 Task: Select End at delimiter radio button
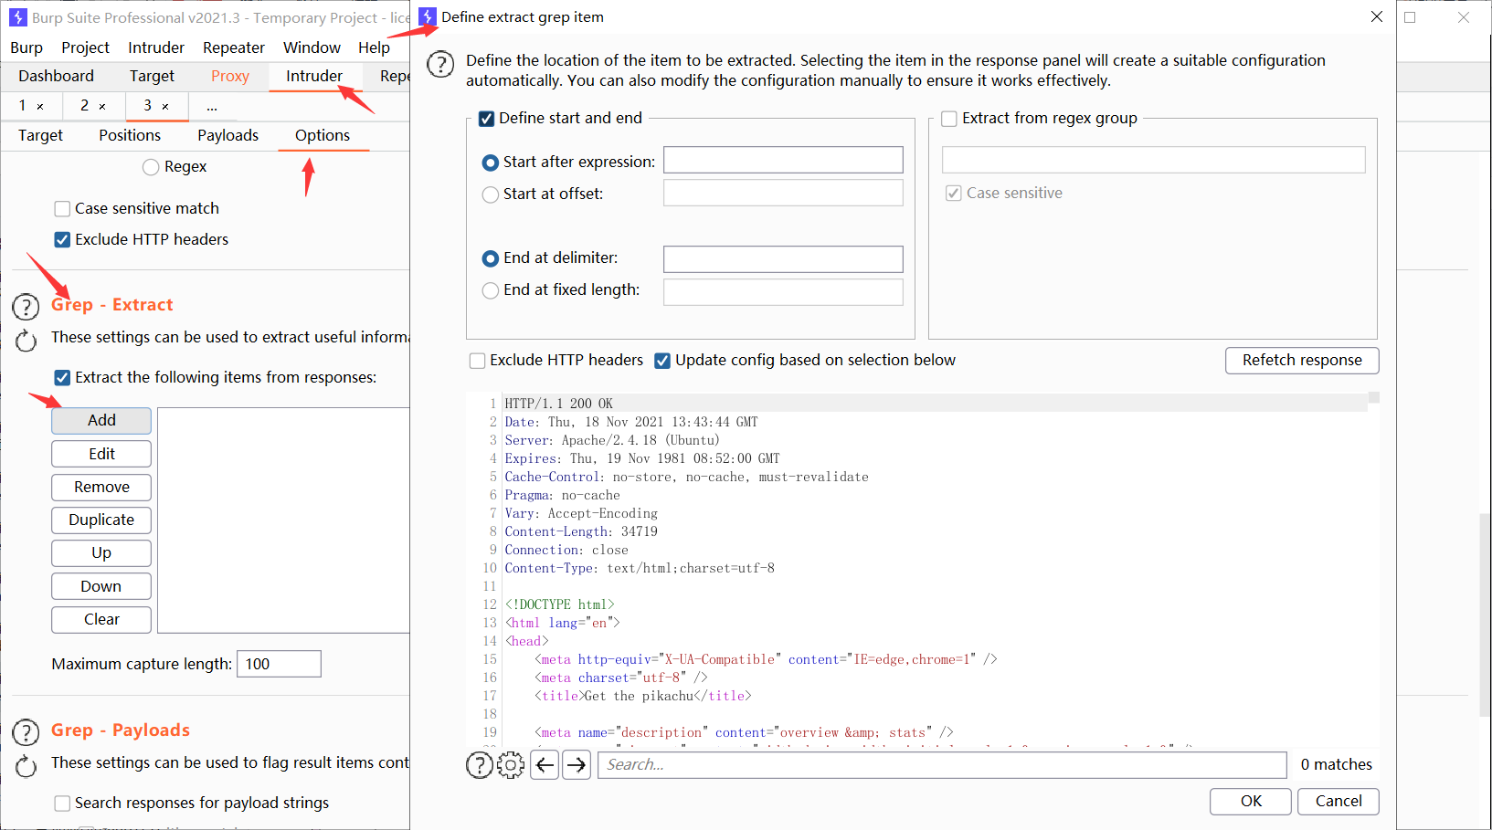tap(491, 258)
